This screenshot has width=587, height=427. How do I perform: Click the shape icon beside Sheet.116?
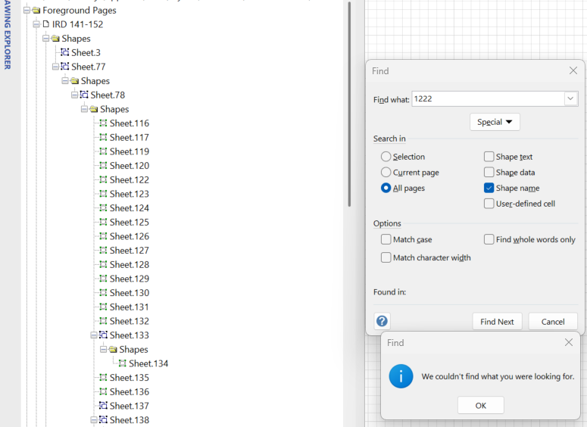click(103, 123)
